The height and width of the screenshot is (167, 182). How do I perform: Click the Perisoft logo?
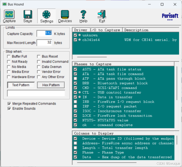pyautogui.click(x=170, y=17)
